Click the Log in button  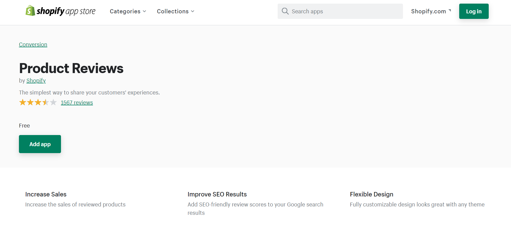474,11
